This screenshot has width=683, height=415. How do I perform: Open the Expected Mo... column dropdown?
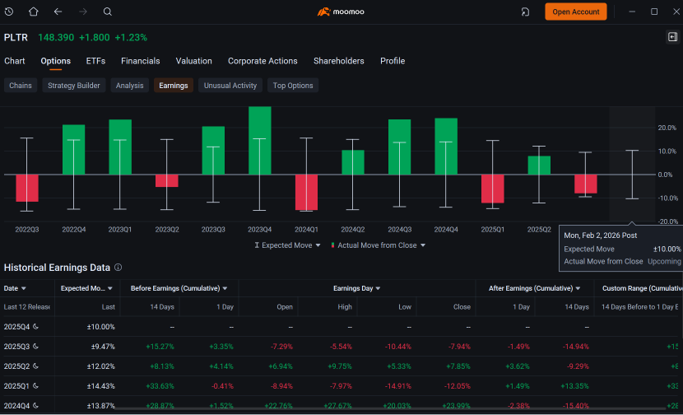(x=110, y=288)
